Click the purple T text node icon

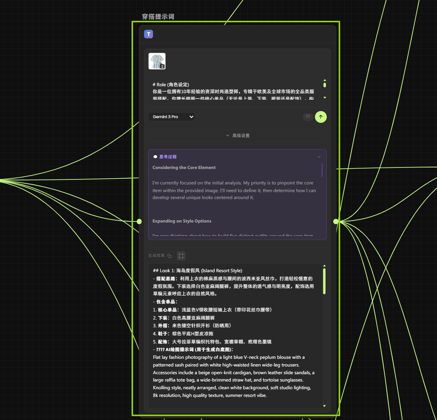pyautogui.click(x=148, y=34)
